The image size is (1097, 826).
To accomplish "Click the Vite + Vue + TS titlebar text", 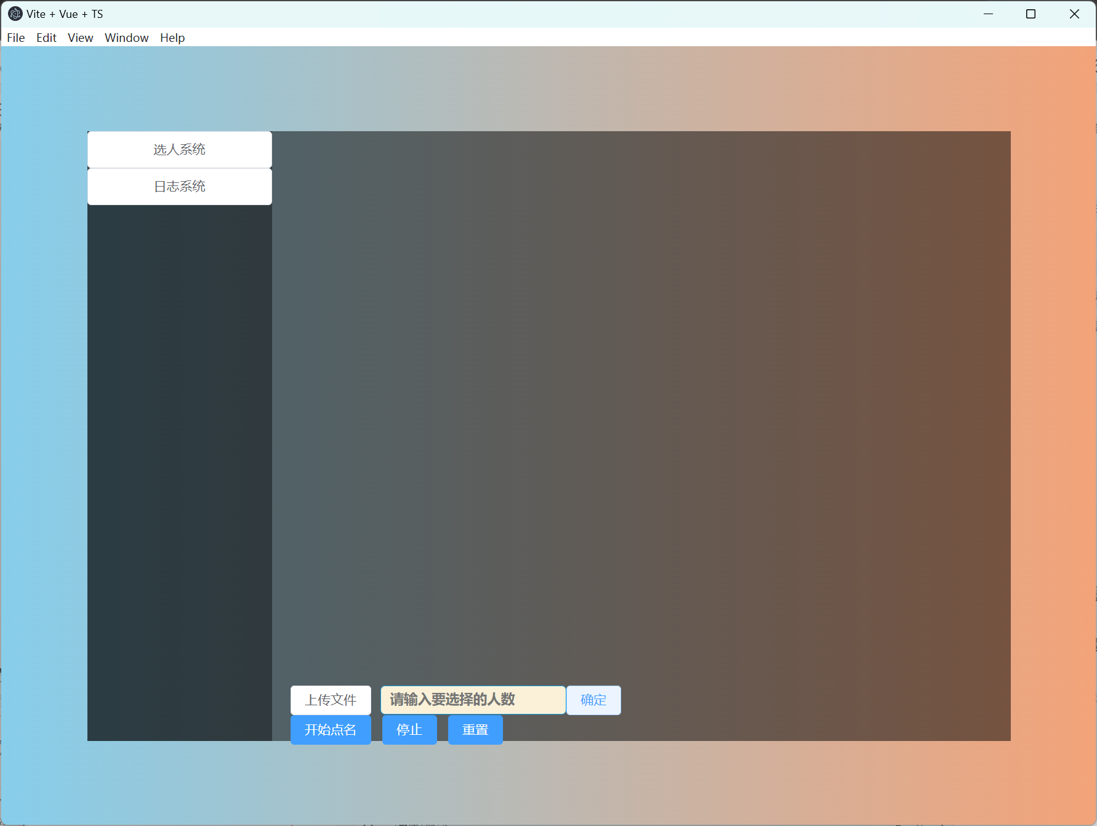I will [x=65, y=13].
